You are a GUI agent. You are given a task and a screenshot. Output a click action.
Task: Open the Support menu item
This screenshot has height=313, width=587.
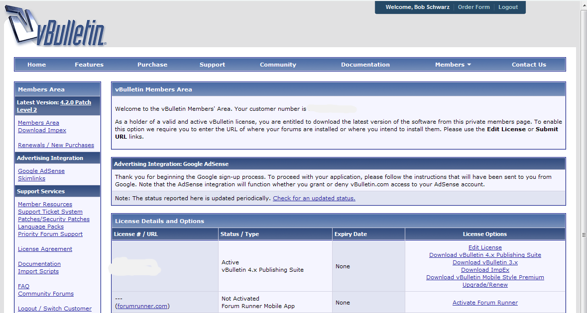click(212, 65)
